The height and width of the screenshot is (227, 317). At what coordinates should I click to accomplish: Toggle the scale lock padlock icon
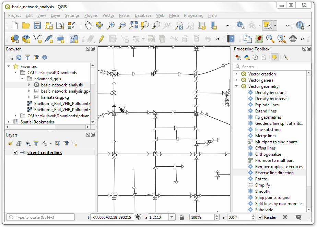182,217
